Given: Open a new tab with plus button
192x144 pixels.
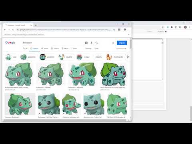Looking at the screenshot, I should tap(36, 25).
